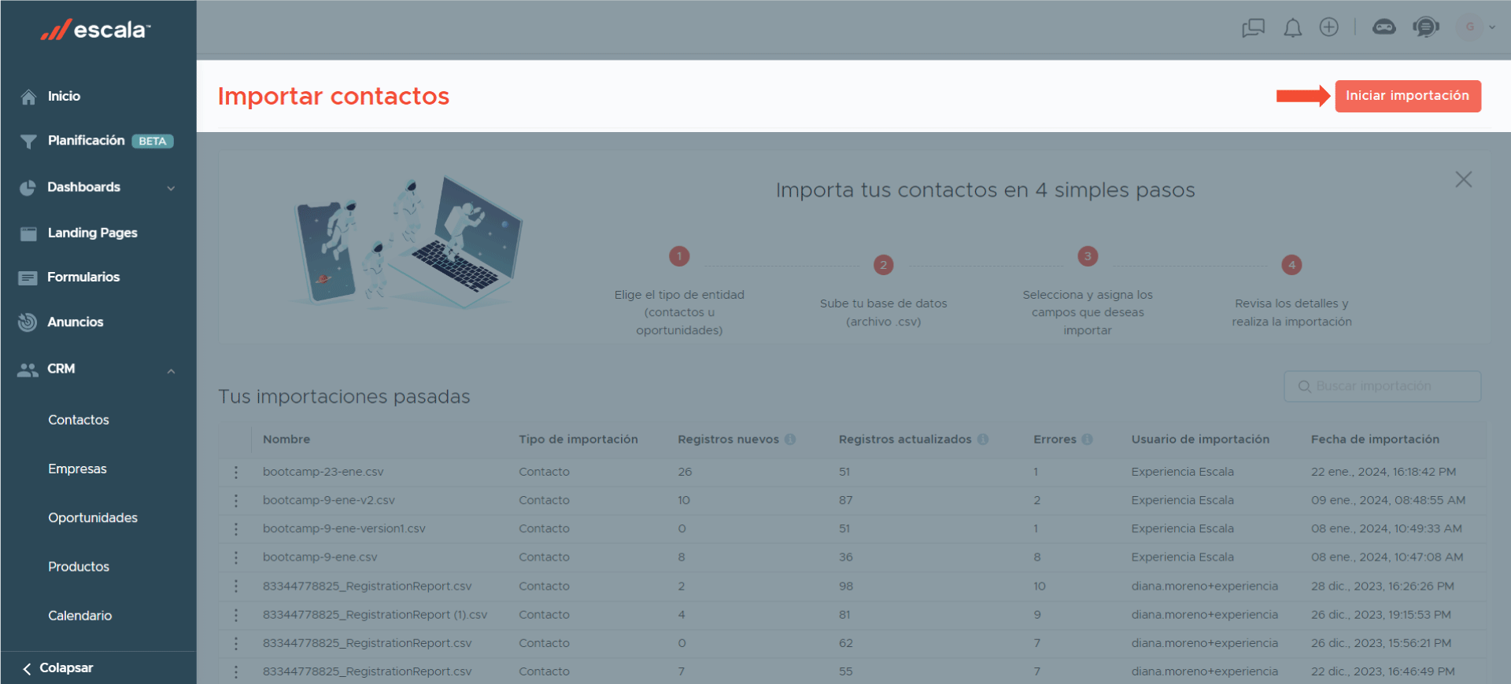Open Contactos under CRM
1511x684 pixels.
click(x=79, y=420)
